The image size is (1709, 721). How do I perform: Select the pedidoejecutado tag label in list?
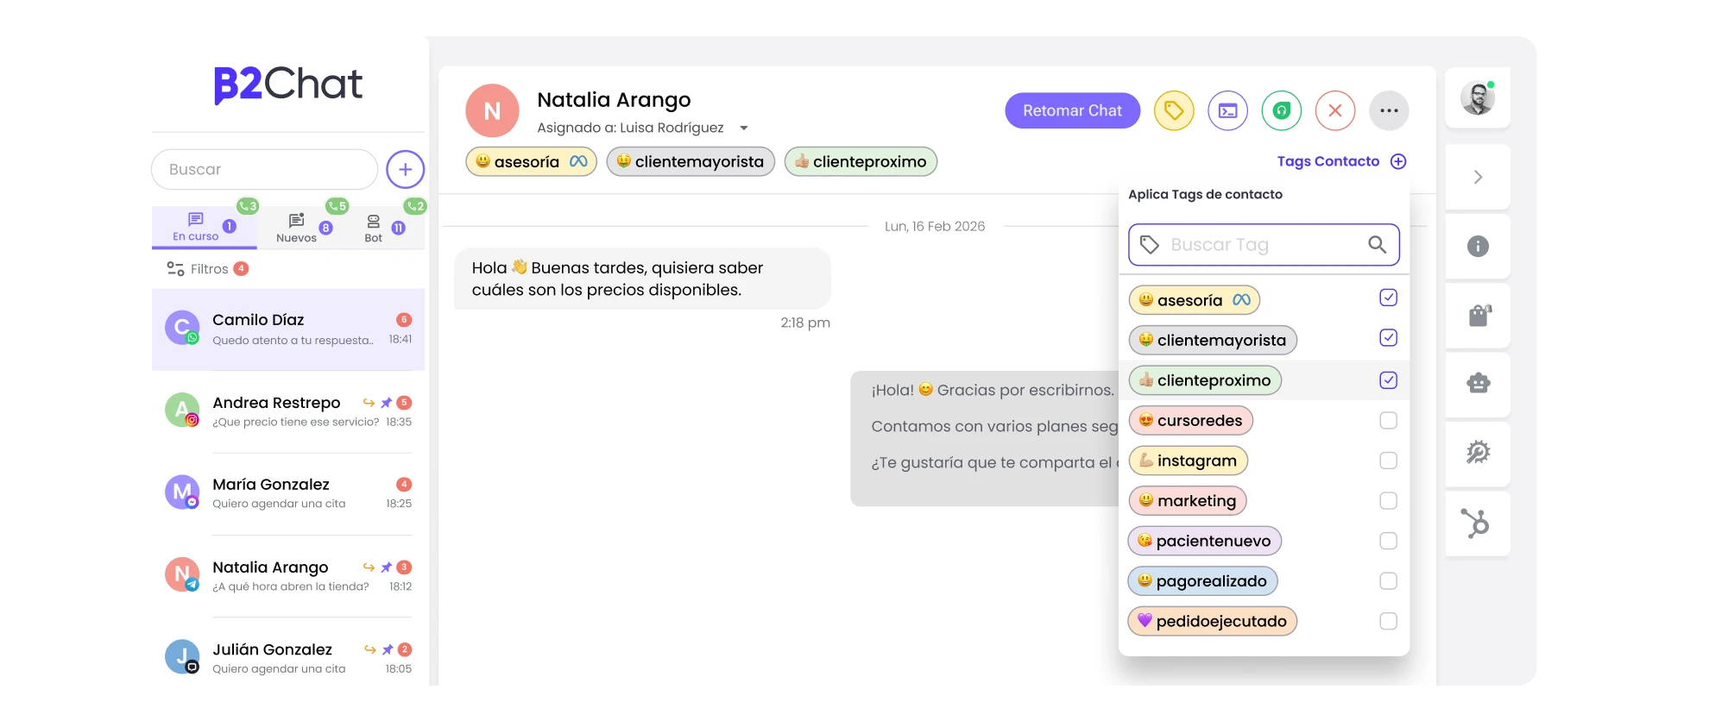[1212, 621]
